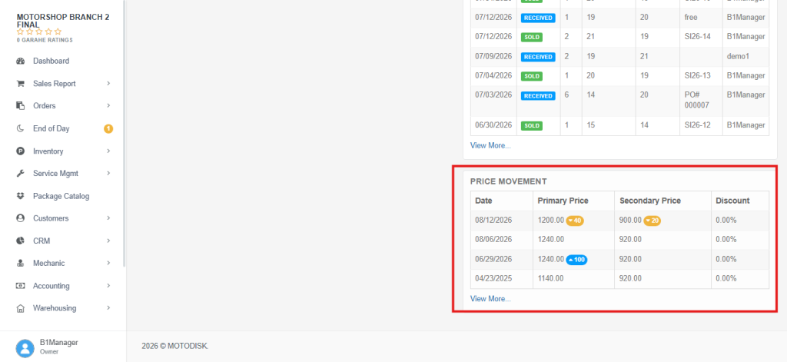This screenshot has width=787, height=362.
Task: Click the sidebar vertical scrollbar
Action: (124, 133)
